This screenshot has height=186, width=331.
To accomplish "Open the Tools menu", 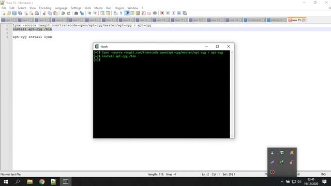I will [87, 8].
